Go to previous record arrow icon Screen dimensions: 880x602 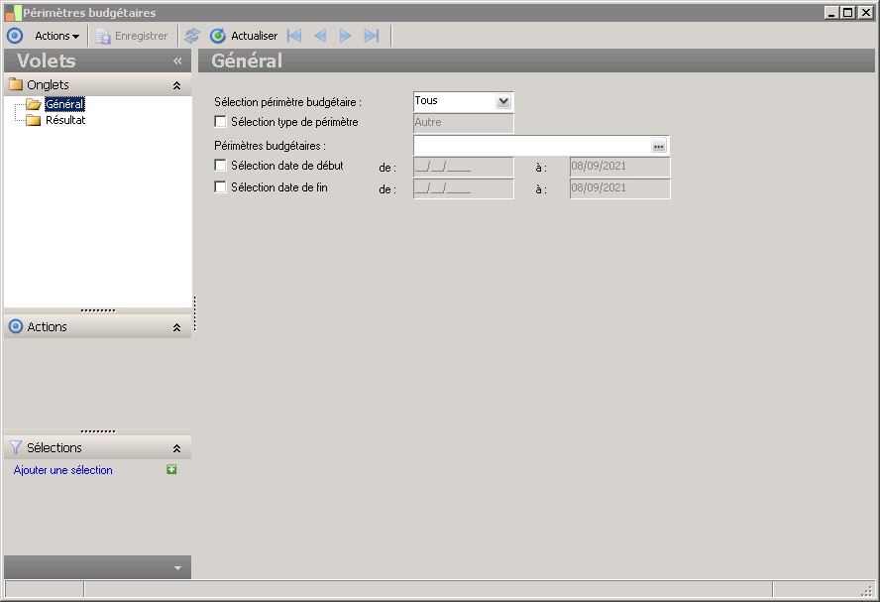320,36
